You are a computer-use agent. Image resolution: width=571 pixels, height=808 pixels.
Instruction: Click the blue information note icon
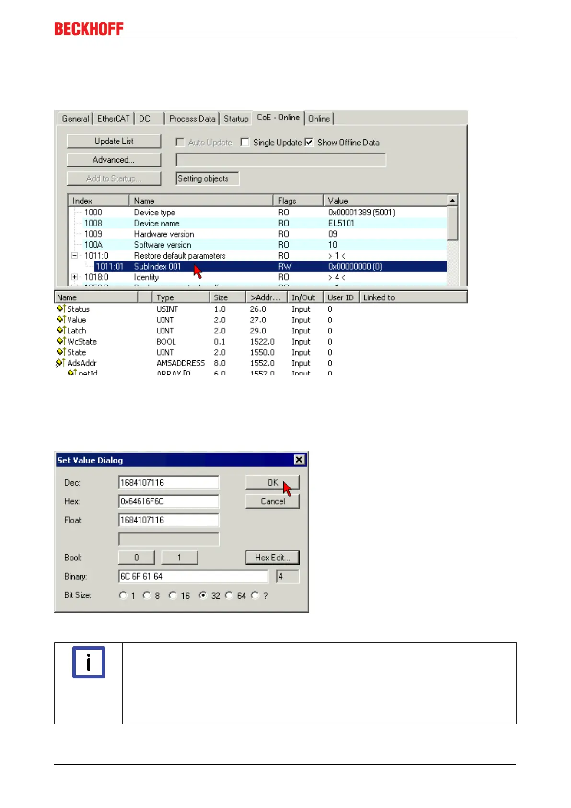(x=88, y=663)
